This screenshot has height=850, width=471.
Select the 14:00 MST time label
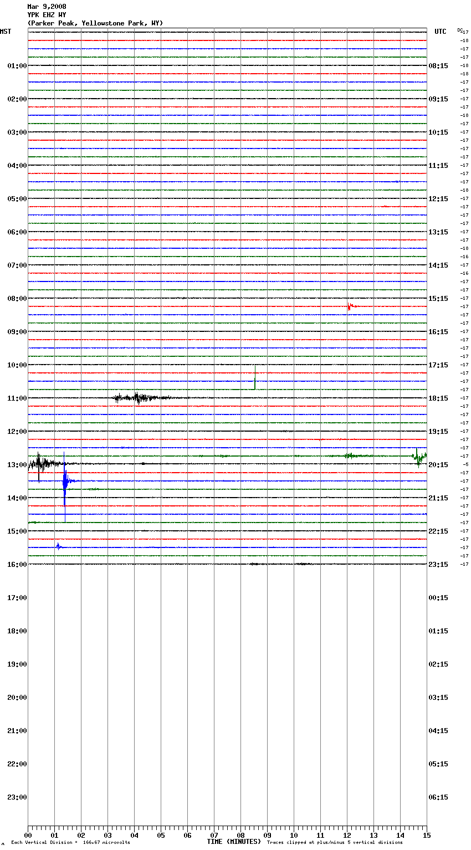pos(17,498)
